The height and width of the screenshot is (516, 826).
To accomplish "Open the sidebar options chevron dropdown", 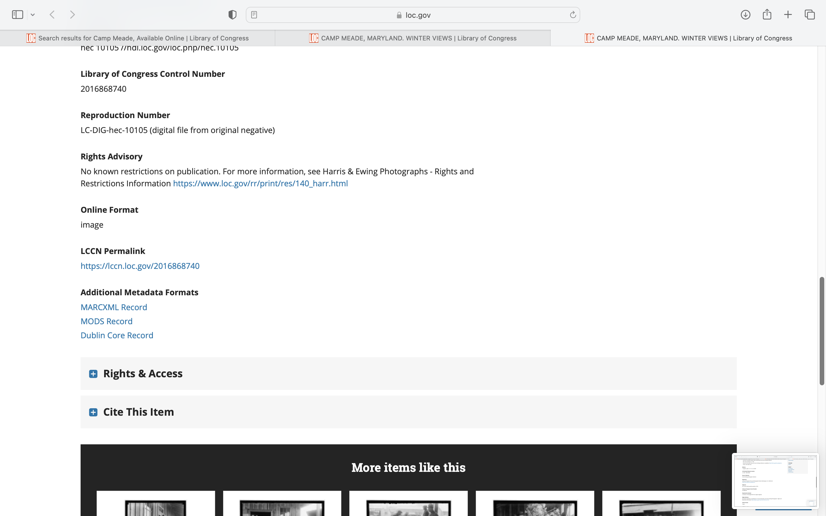I will point(33,15).
